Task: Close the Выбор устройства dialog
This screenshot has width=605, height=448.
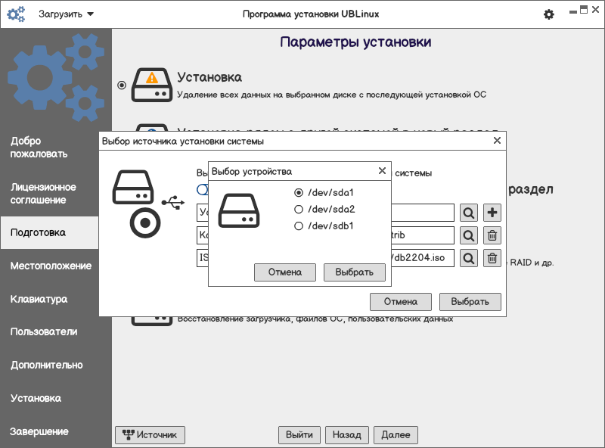Action: [x=382, y=171]
